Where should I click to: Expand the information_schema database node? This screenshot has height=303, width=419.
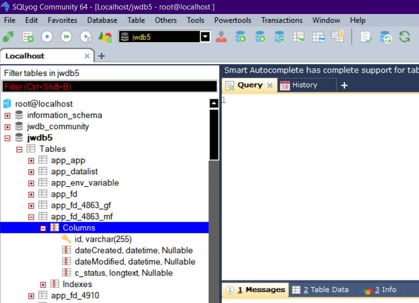[7, 115]
